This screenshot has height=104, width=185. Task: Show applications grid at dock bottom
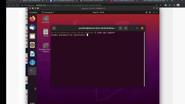click(32, 103)
